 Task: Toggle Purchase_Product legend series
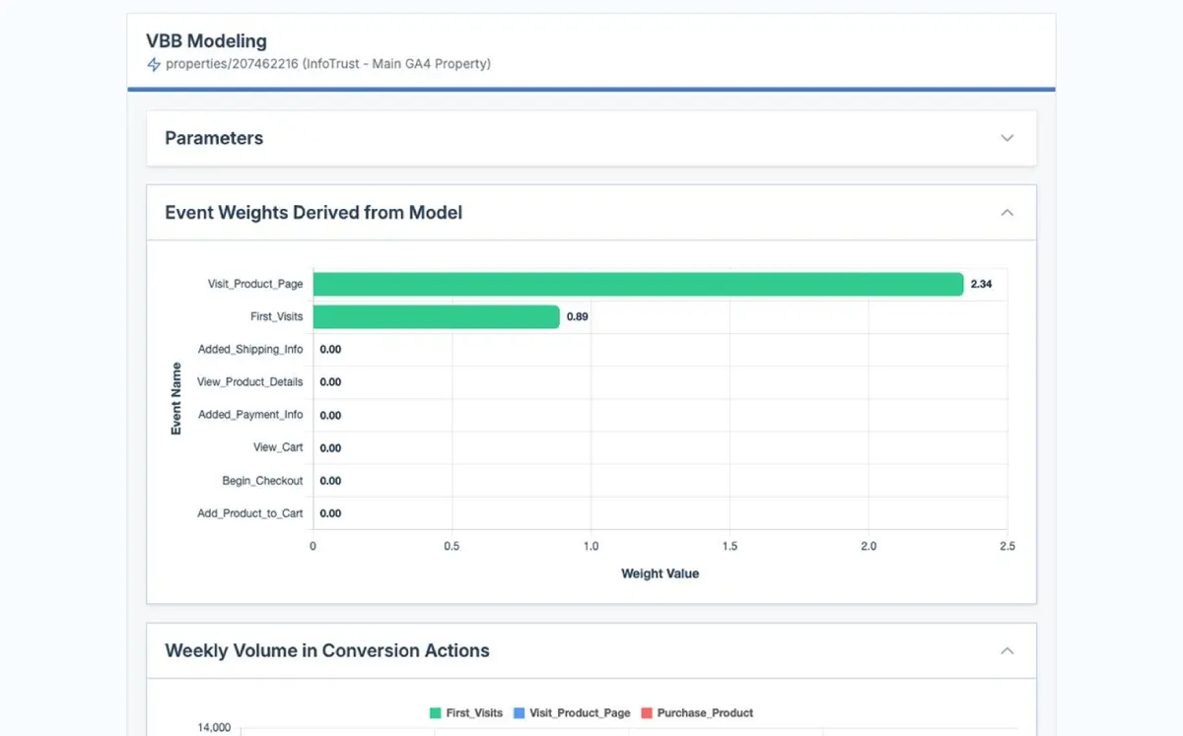(704, 713)
